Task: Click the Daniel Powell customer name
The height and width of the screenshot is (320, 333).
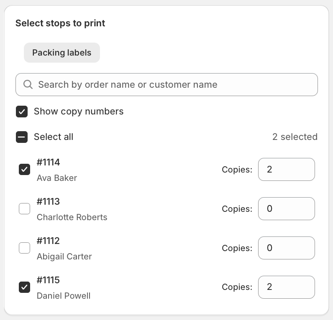Action: click(64, 296)
